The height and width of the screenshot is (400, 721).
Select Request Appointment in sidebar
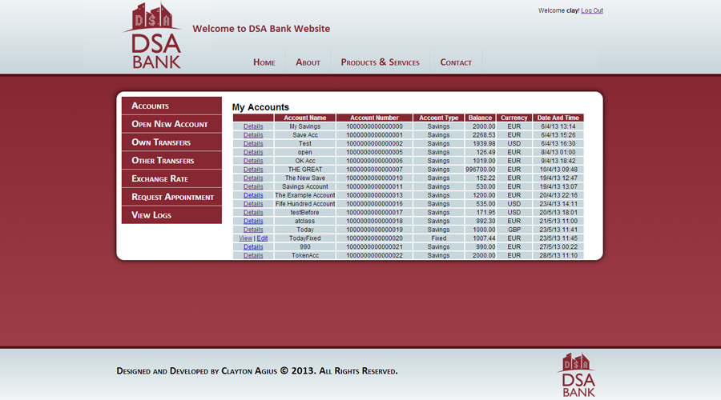(x=171, y=197)
